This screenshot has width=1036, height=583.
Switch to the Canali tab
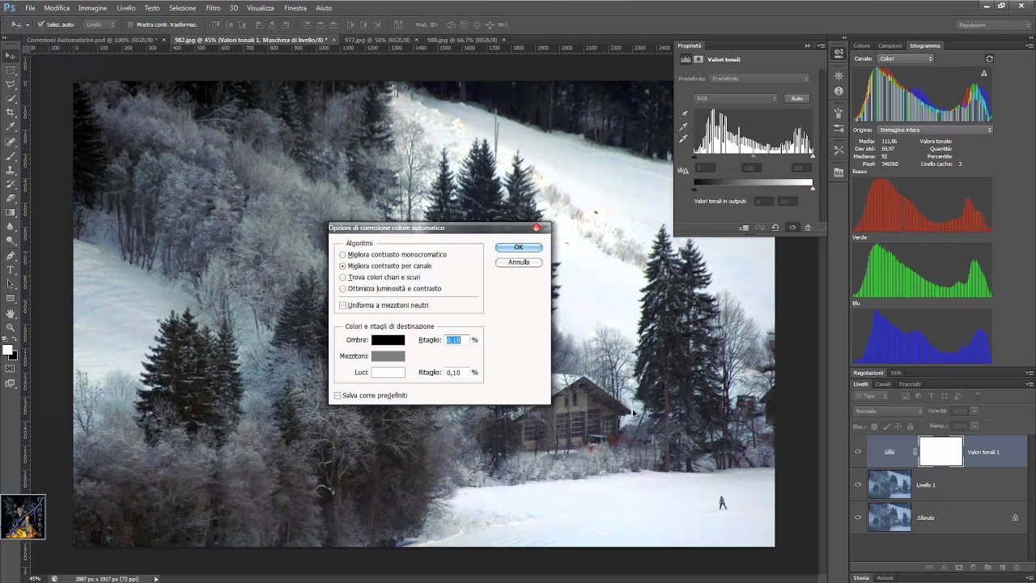tap(883, 384)
